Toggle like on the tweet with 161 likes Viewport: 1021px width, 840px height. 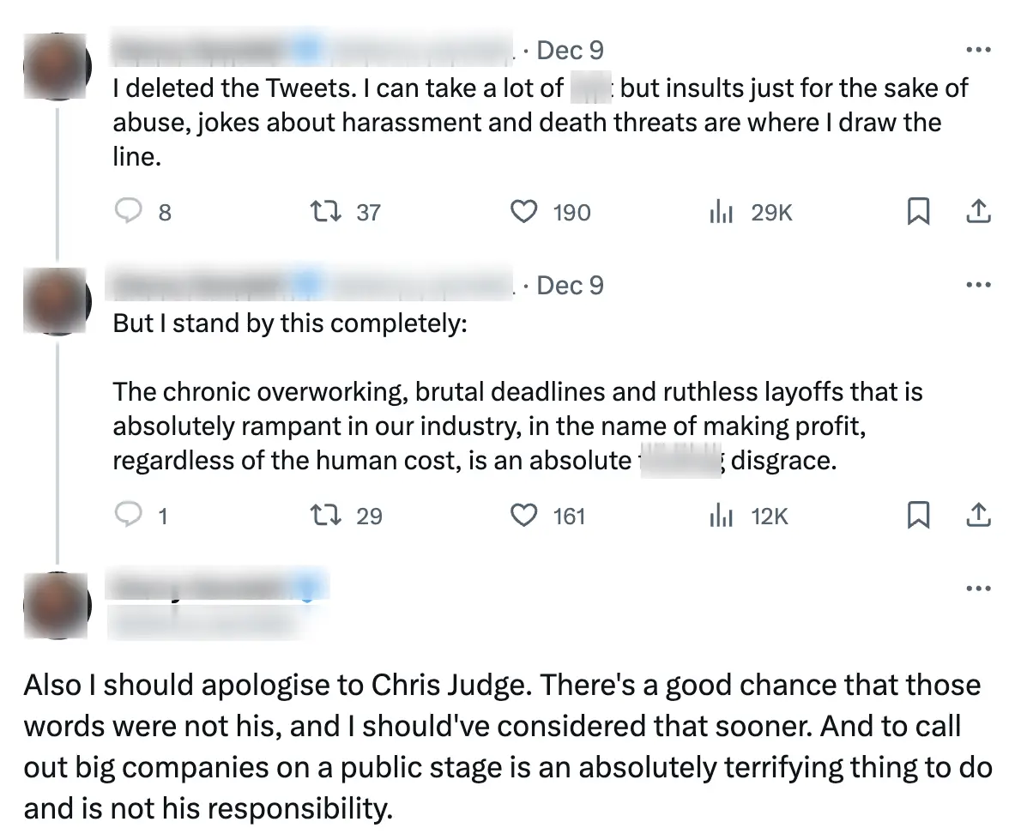click(x=523, y=516)
